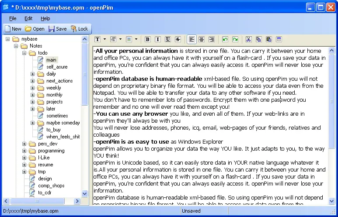Open the text color dropdown arrow
This screenshot has height=217, width=338.
tap(136, 39)
